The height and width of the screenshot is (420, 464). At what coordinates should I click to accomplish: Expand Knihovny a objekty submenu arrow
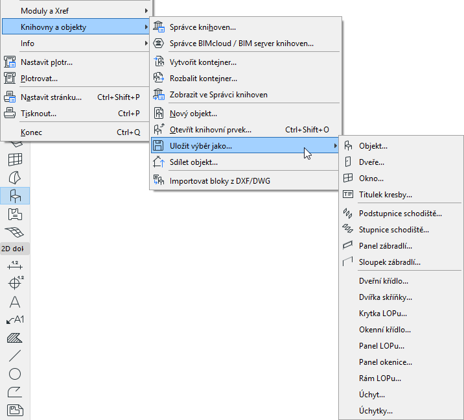(x=146, y=27)
